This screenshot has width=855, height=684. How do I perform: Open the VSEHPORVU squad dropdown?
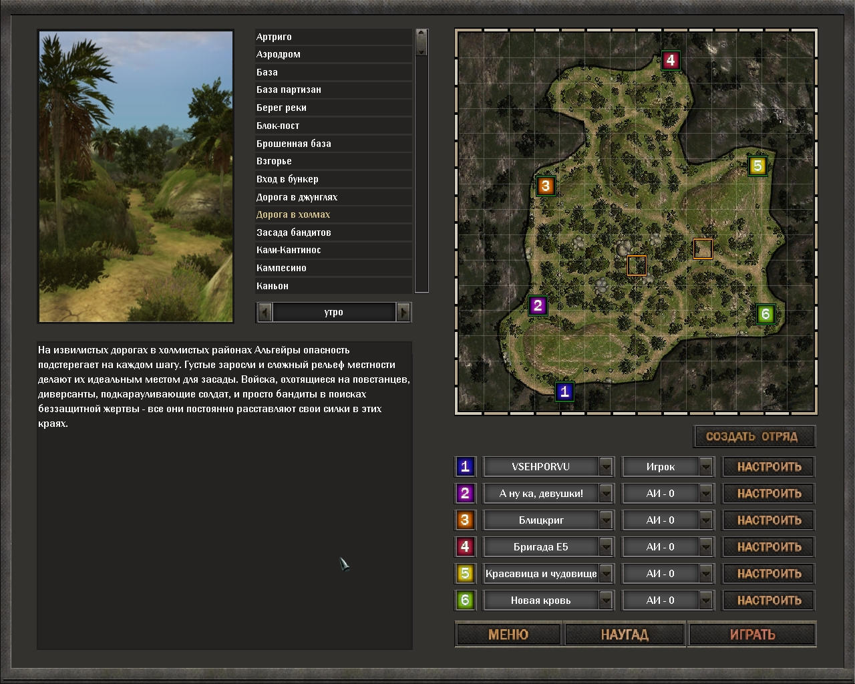pyautogui.click(x=606, y=467)
